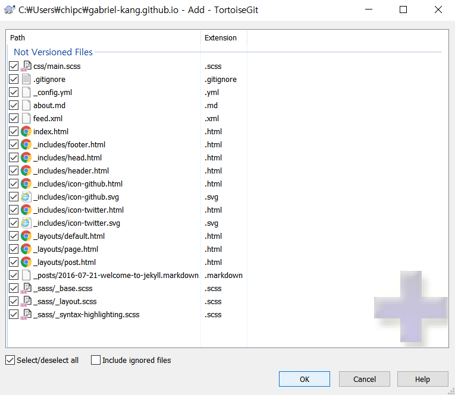
Task: Toggle the Select/deselect all checkbox
Action: click(10, 360)
